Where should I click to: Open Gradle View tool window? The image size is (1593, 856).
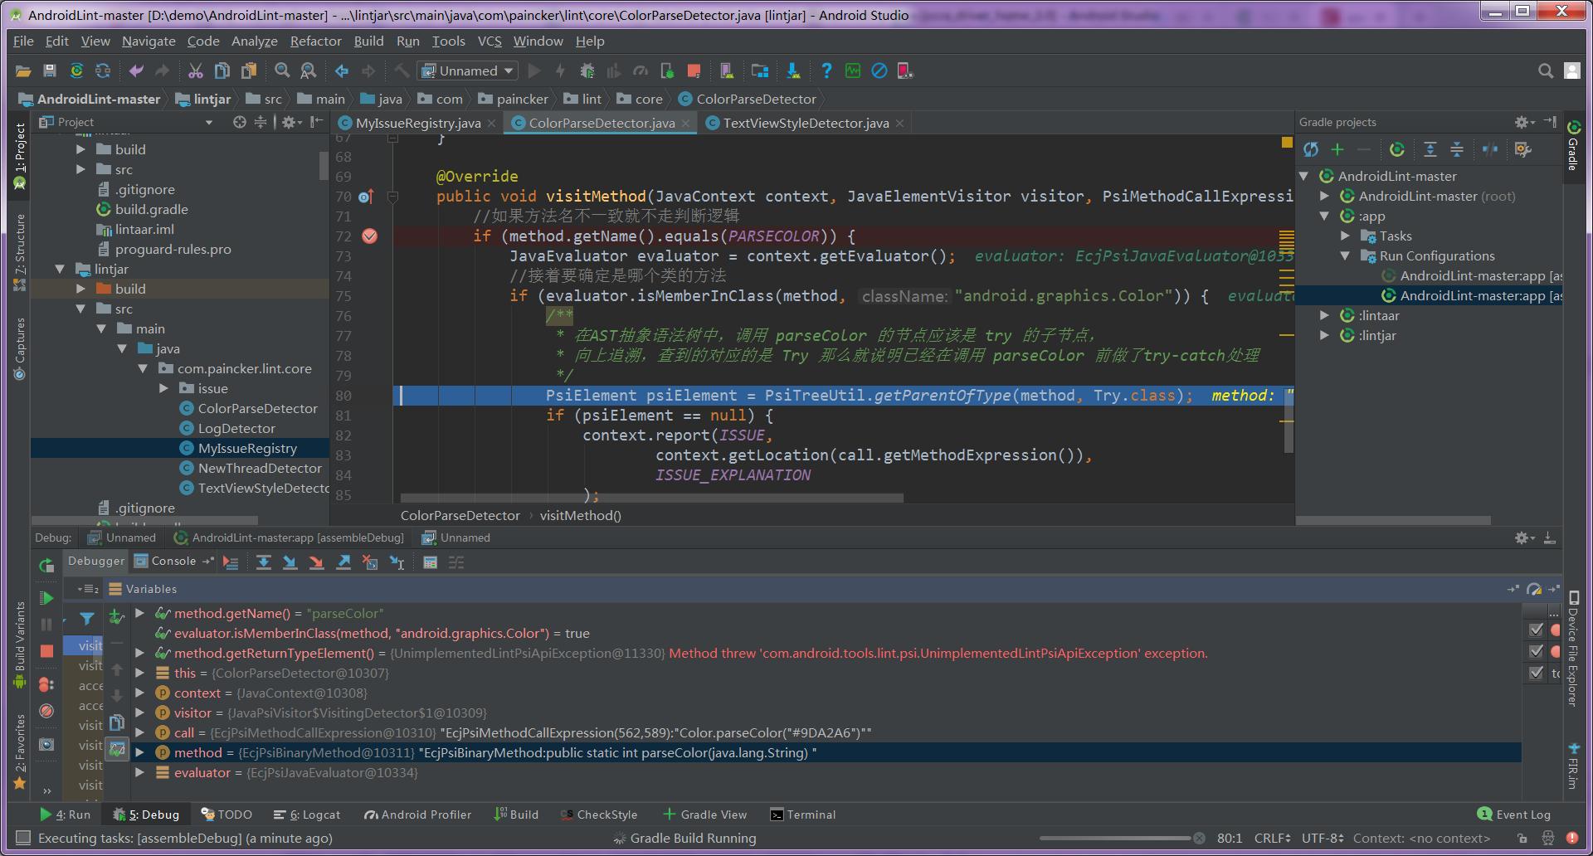704,815
